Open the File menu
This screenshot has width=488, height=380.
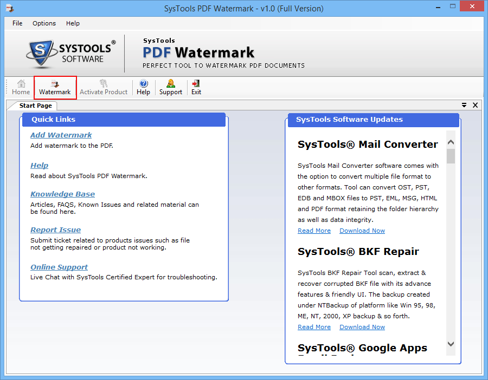[17, 23]
